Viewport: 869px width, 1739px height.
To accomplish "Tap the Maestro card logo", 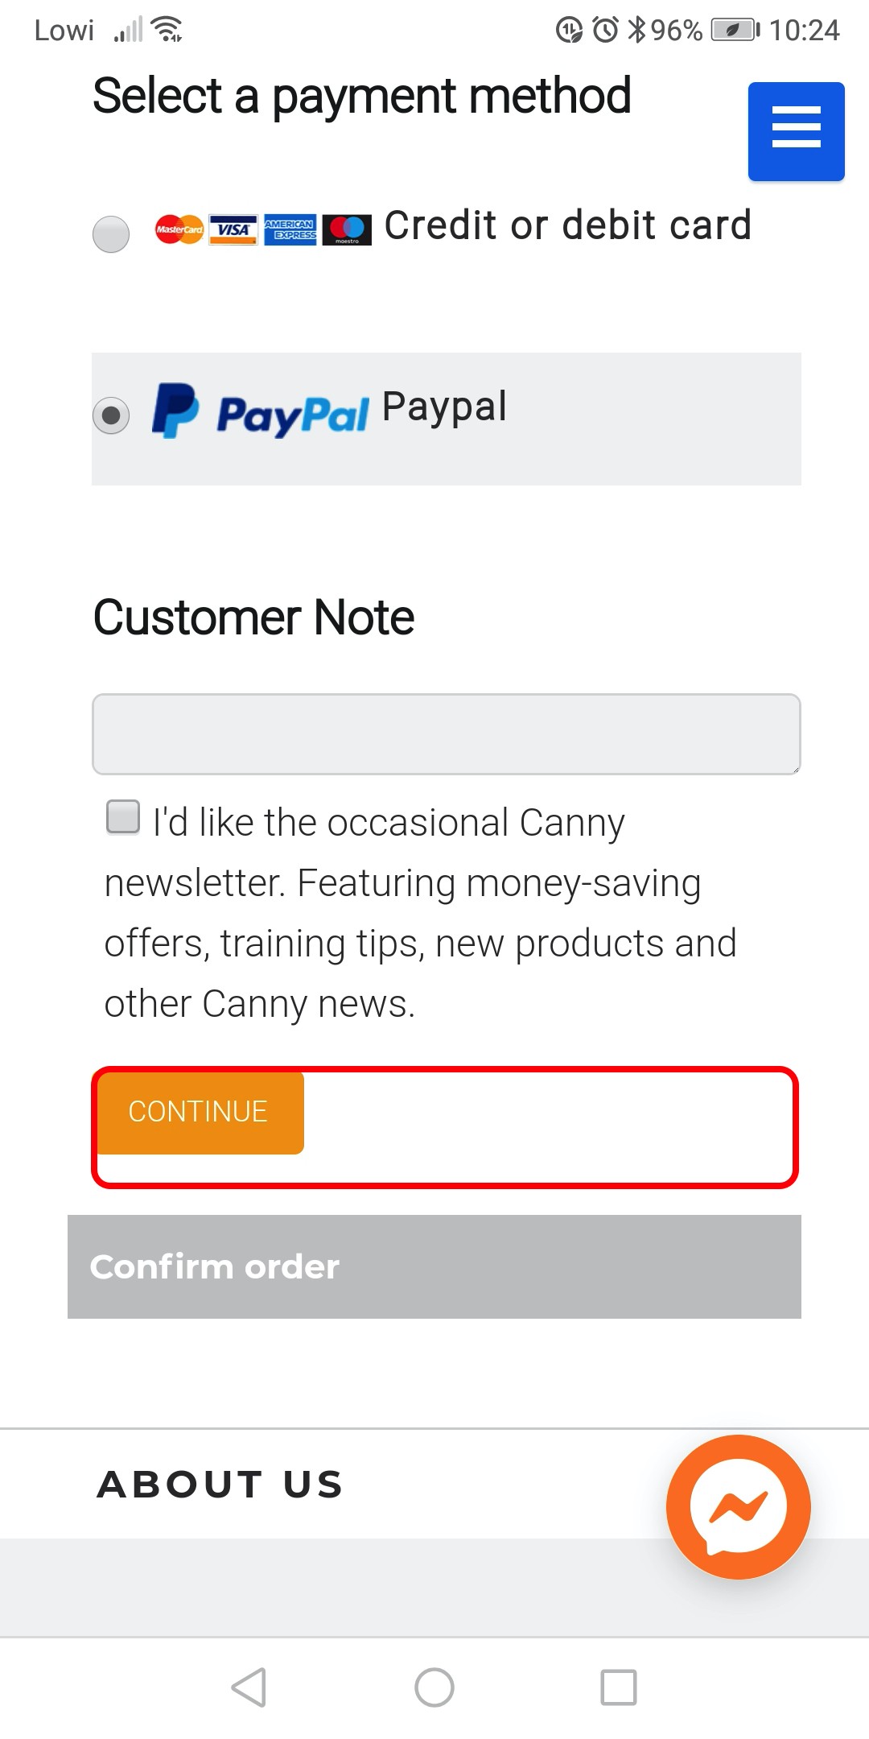I will [347, 230].
